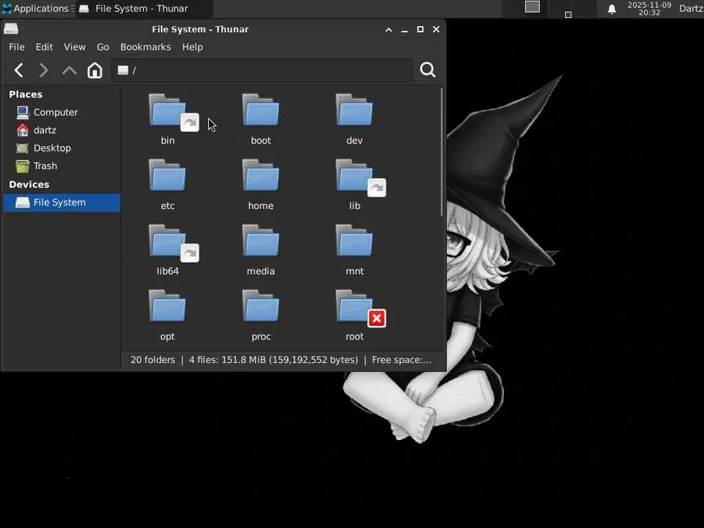Click the notification bell icon

[611, 9]
